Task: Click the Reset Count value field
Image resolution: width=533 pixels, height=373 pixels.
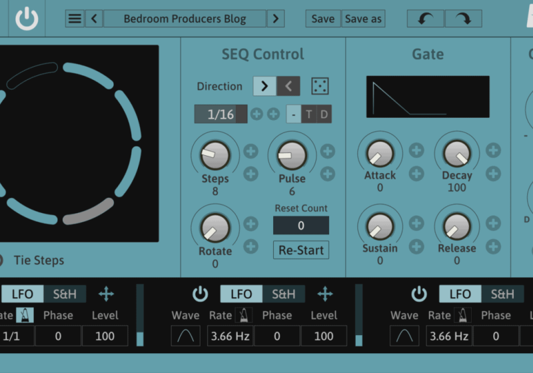Action: coord(300,226)
